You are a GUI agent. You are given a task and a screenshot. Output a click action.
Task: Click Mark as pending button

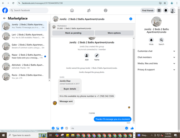[x=73, y=33]
